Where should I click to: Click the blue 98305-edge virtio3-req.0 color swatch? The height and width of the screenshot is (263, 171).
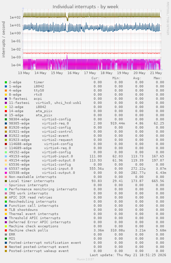pyautogui.click(x=6, y=123)
